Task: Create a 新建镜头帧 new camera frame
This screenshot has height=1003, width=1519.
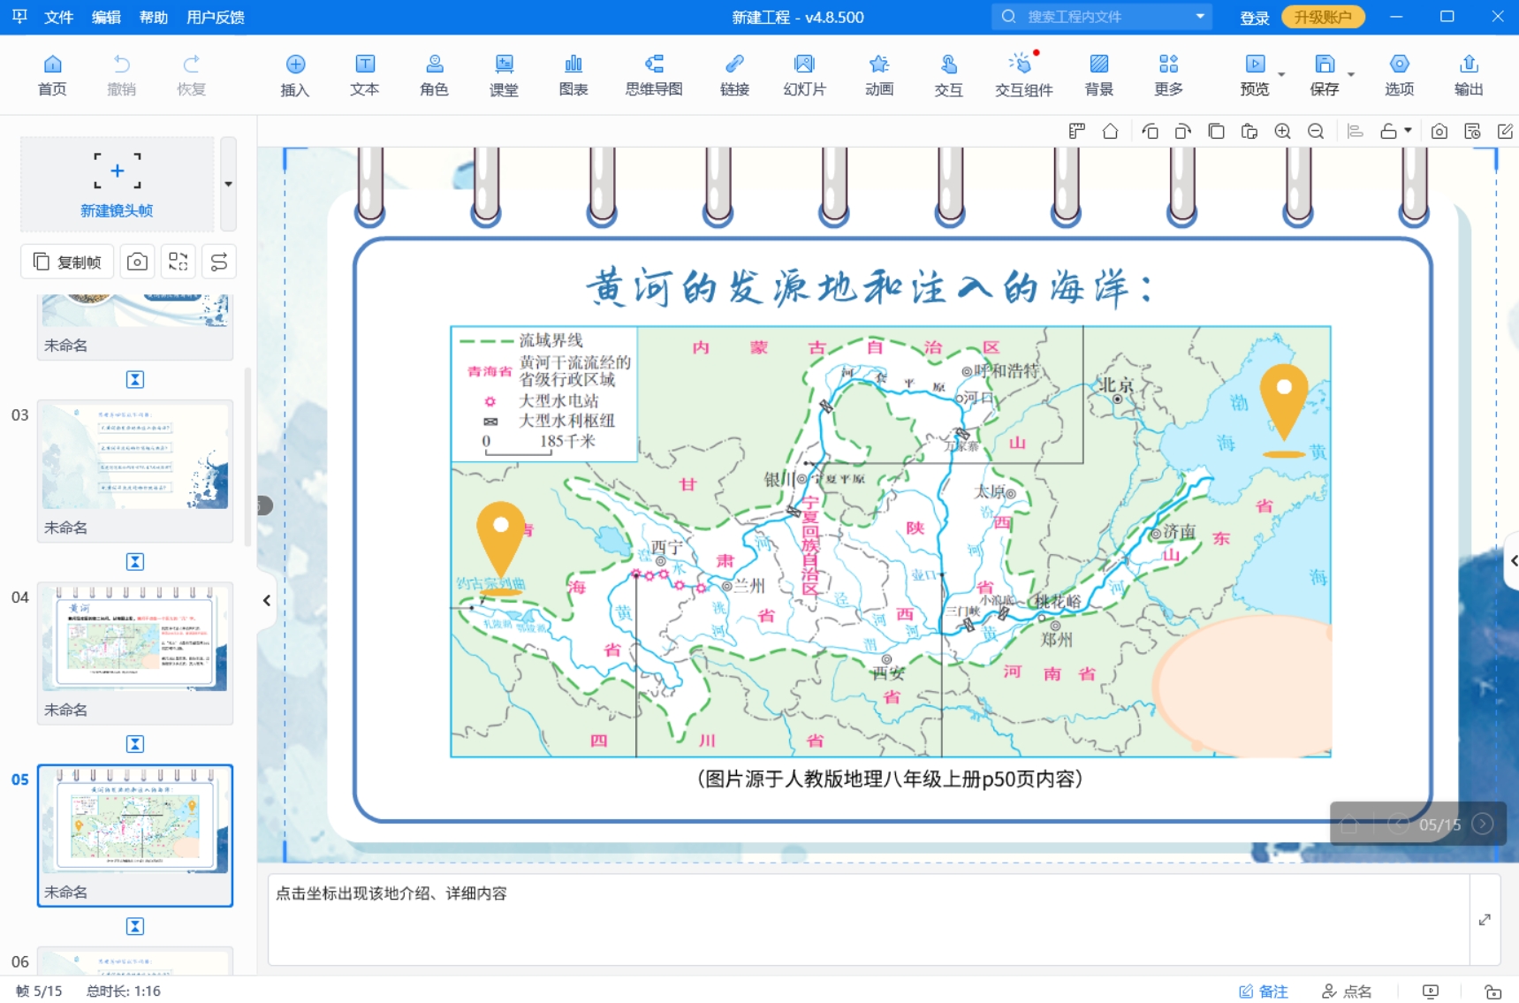Action: point(117,184)
